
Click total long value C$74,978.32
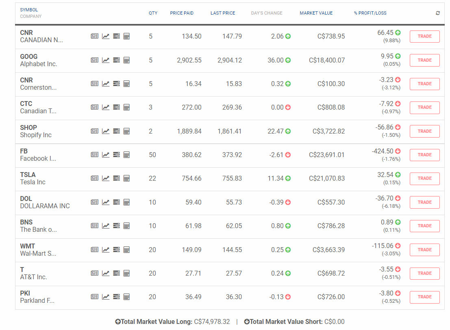click(x=212, y=322)
